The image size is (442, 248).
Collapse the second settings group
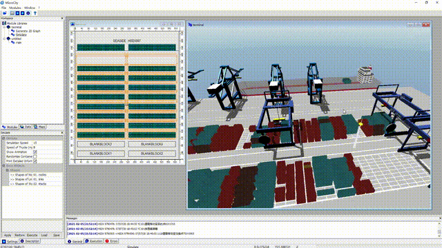pyautogui.click(x=3, y=165)
